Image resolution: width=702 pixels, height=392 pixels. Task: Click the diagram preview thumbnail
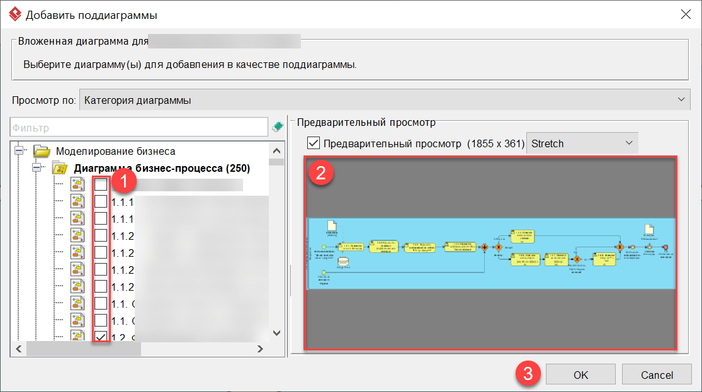pyautogui.click(x=492, y=250)
